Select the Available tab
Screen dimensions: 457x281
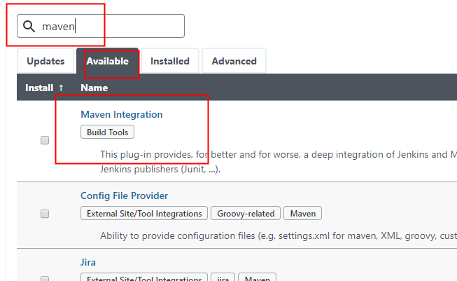pyautogui.click(x=108, y=61)
